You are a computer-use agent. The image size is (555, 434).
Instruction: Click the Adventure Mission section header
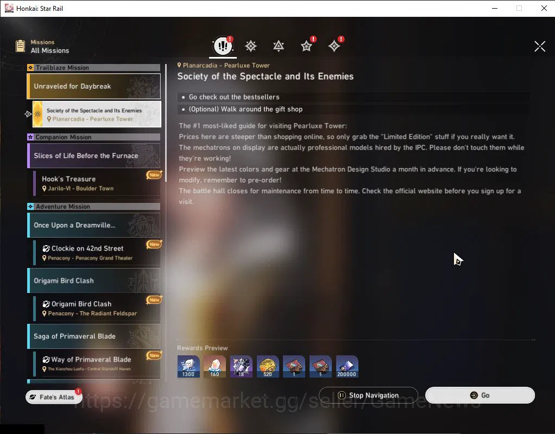94,206
